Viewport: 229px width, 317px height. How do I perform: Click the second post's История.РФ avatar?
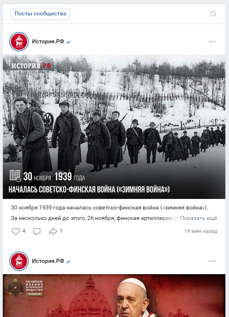[19, 261]
